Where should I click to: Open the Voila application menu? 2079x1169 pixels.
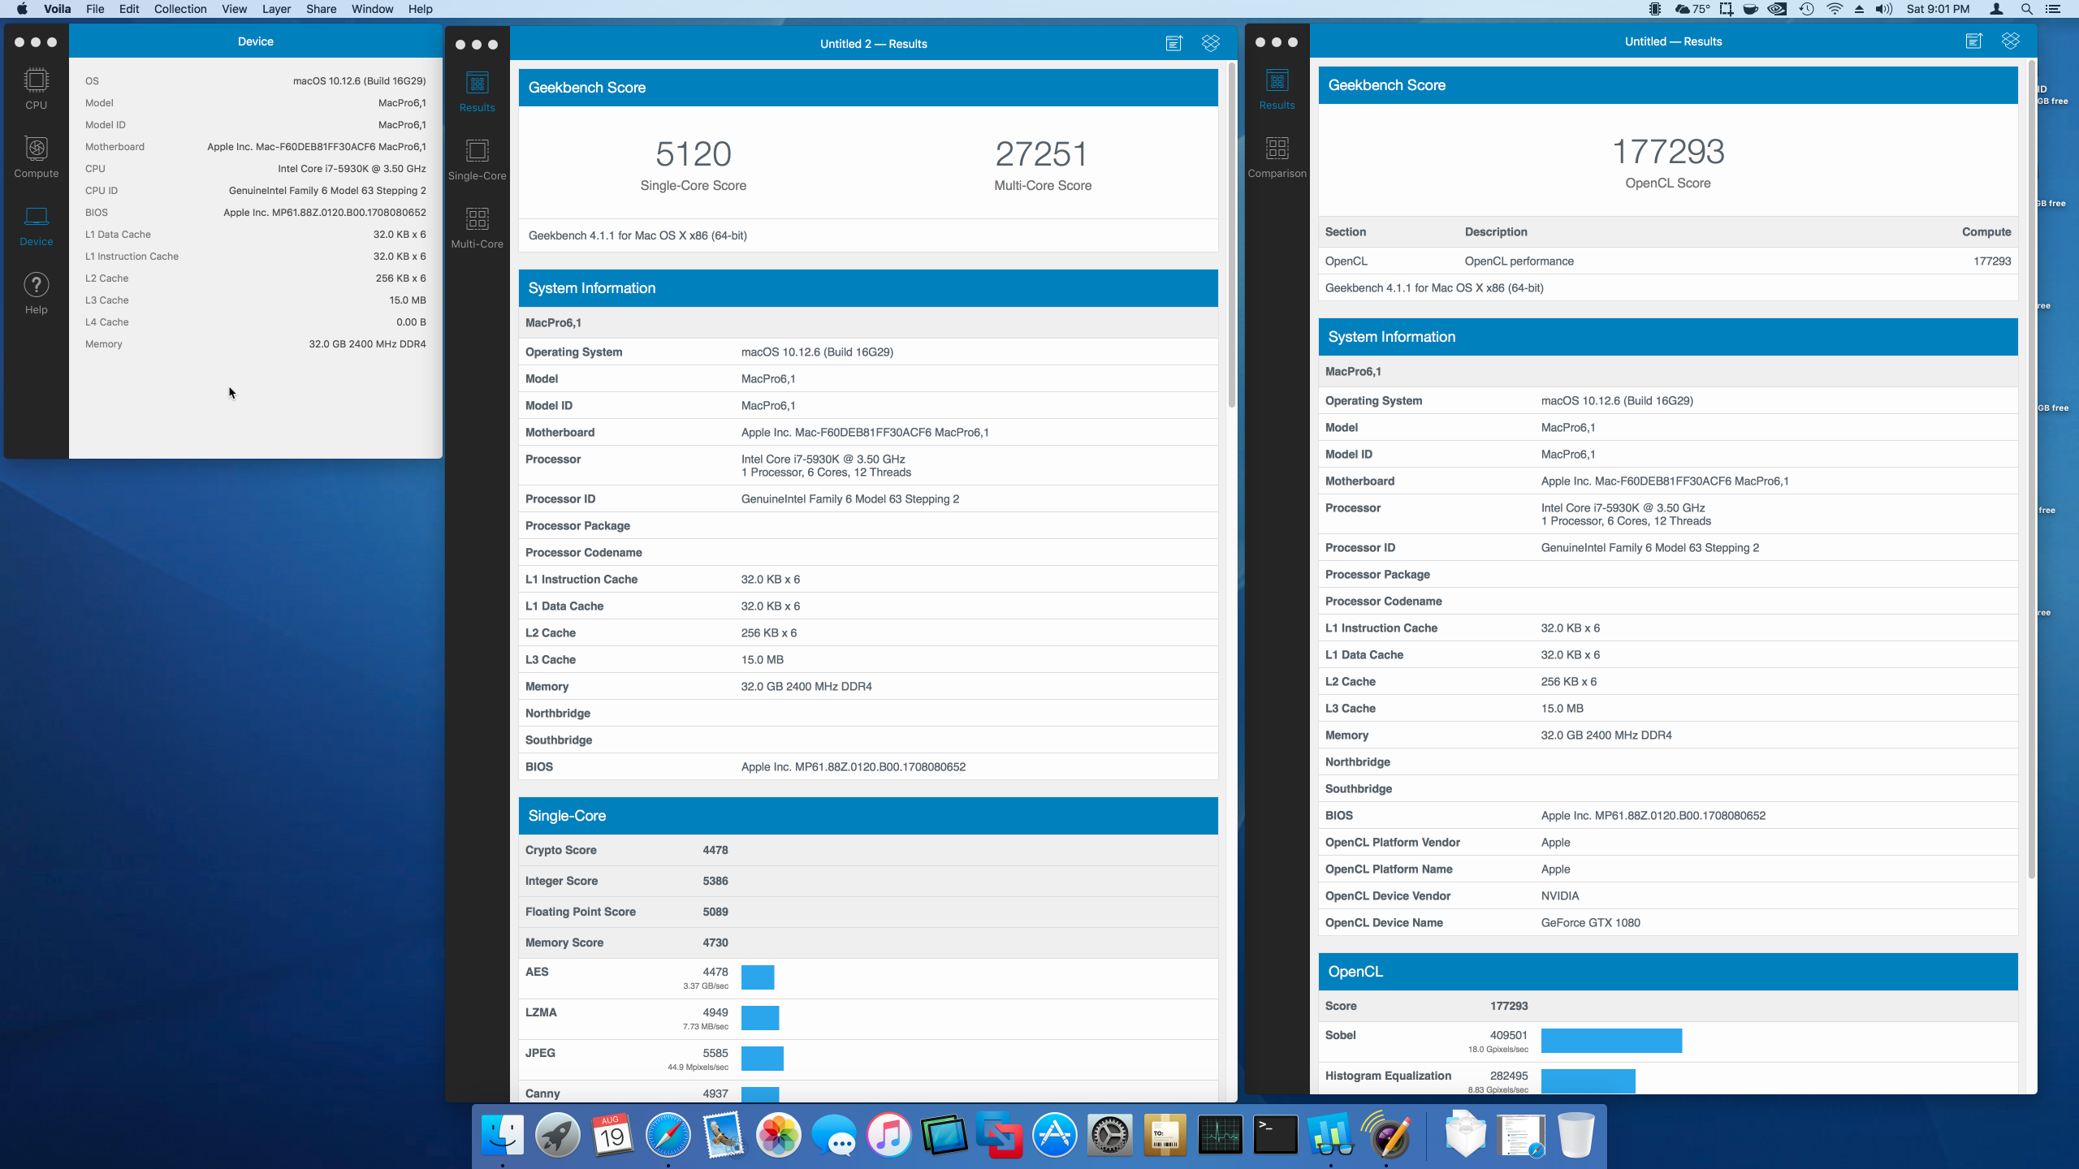57,9
